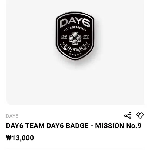The image size is (150, 150).
Task: Open the TEAM DAY6 badge product image
Action: [x=75, y=52]
